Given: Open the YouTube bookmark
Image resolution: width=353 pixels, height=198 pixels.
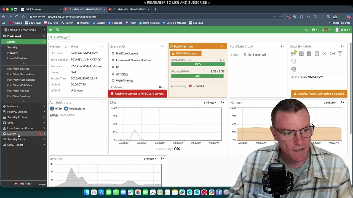Looking at the screenshot, I should point(15,23).
